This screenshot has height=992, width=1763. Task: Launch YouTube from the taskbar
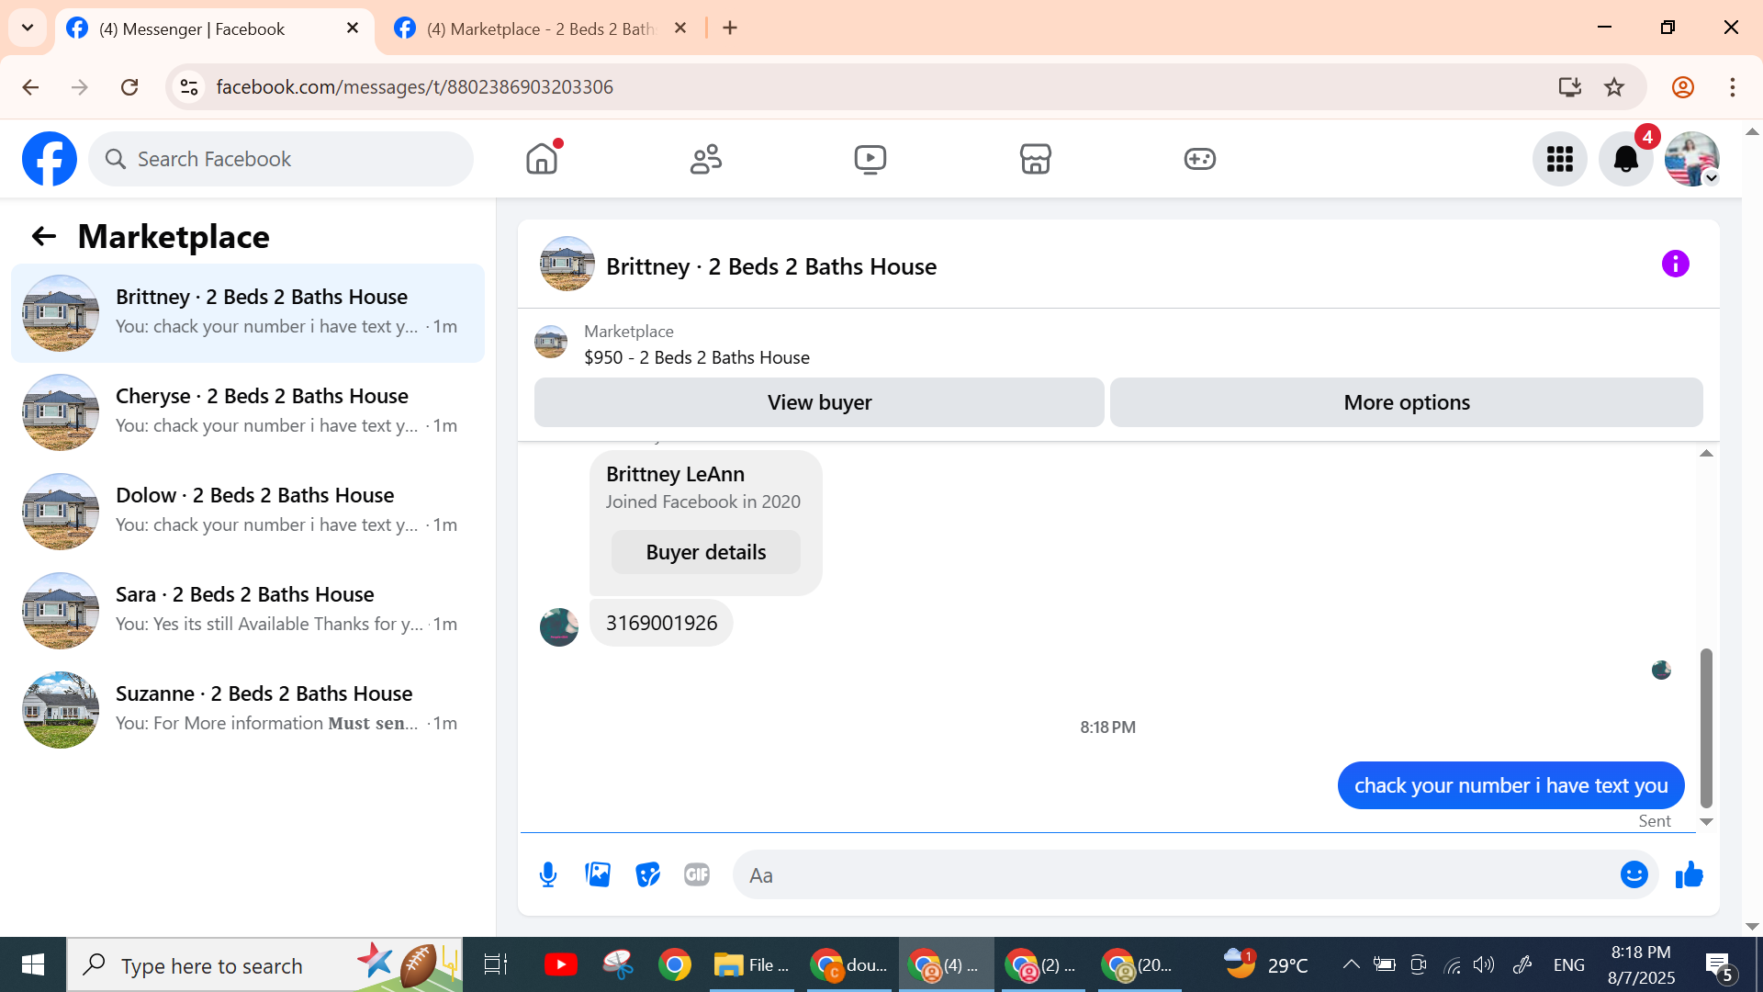560,964
